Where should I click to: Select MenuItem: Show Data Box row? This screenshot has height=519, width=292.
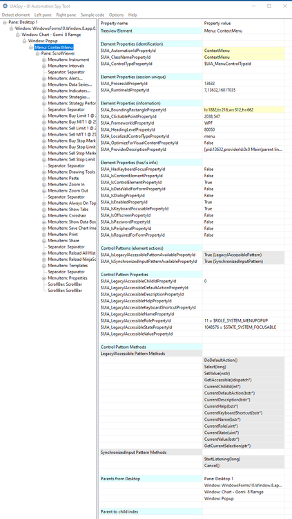coord(72,221)
